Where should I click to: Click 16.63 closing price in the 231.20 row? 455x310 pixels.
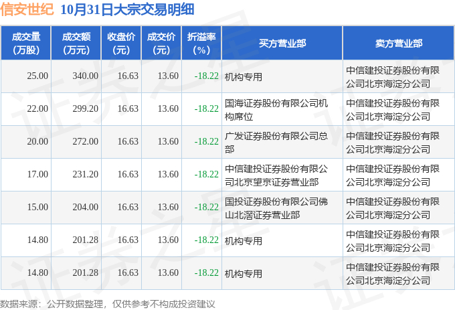pyautogui.click(x=128, y=175)
